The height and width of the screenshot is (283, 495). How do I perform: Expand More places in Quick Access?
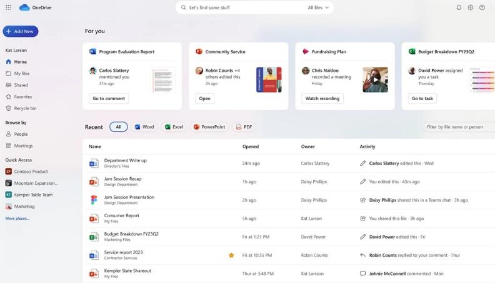tap(17, 219)
